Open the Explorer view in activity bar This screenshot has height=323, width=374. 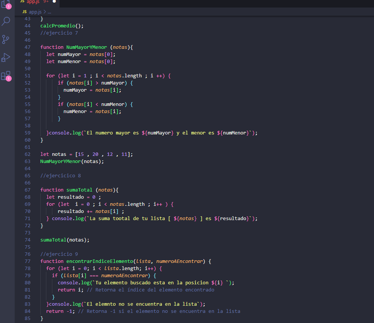pos(6,4)
